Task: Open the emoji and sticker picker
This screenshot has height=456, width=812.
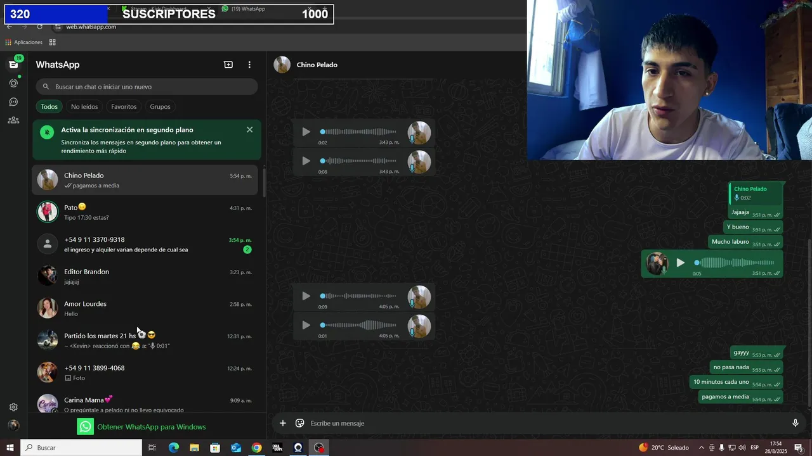Action: click(299, 423)
